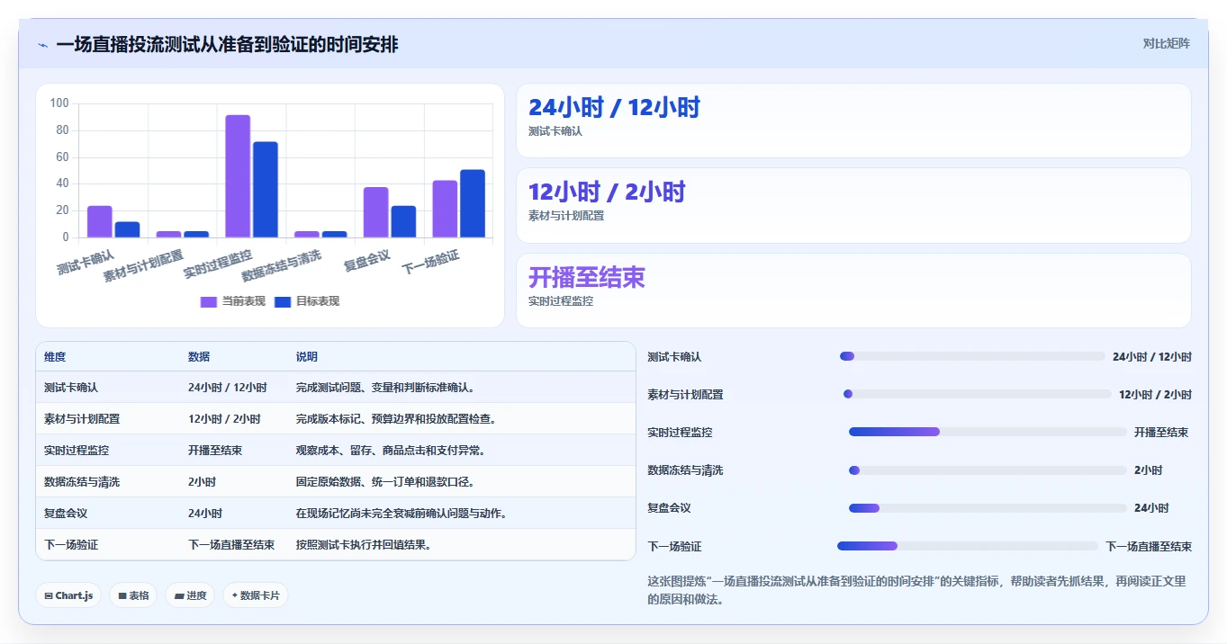Click the summary paragraph starting 这张图提炼
The width and height of the screenshot is (1227, 644).
pos(917,590)
